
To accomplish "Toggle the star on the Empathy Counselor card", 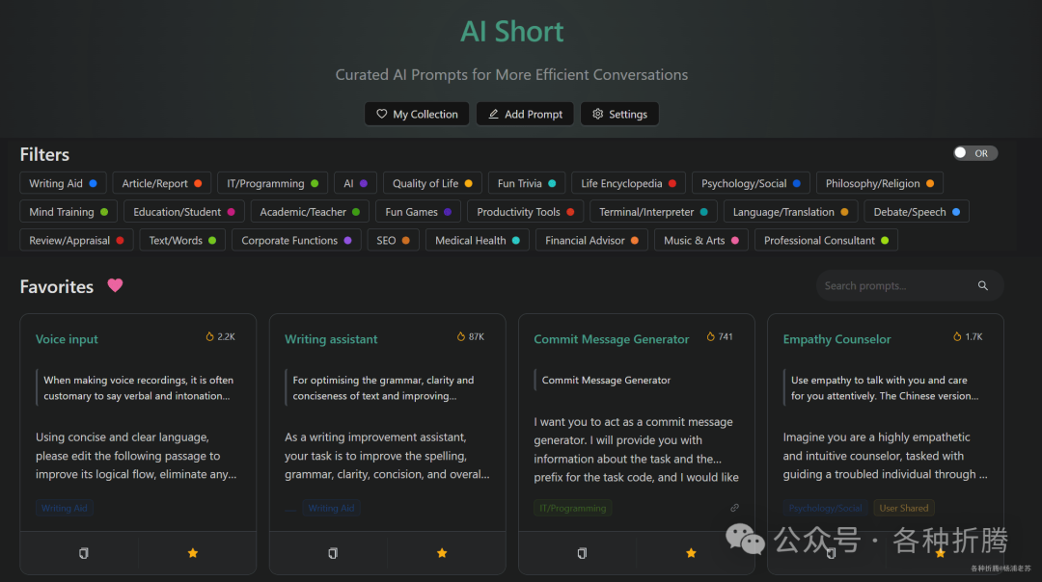I will [x=939, y=551].
